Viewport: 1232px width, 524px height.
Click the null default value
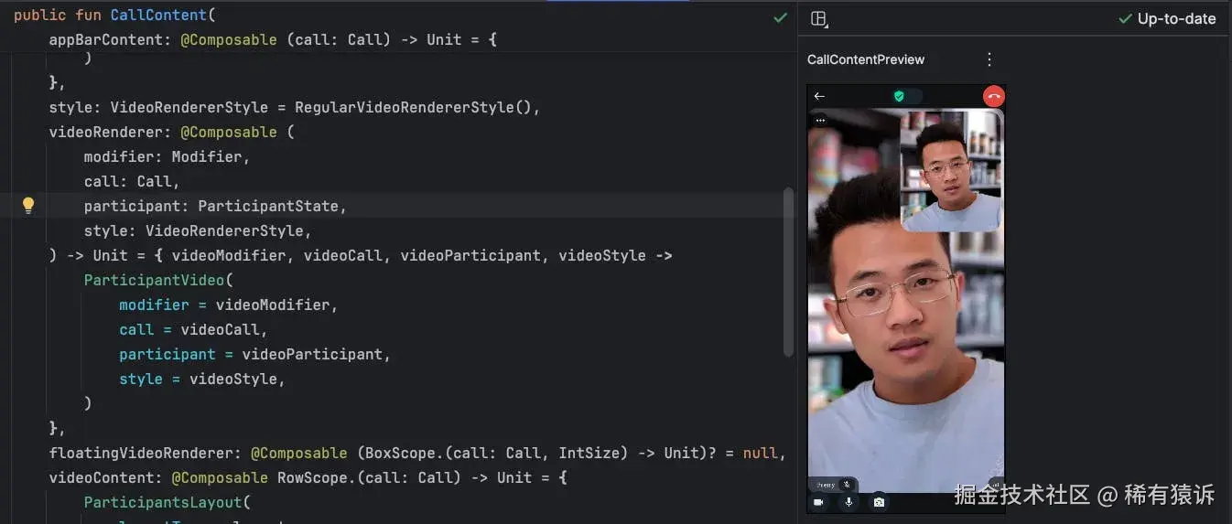(760, 453)
